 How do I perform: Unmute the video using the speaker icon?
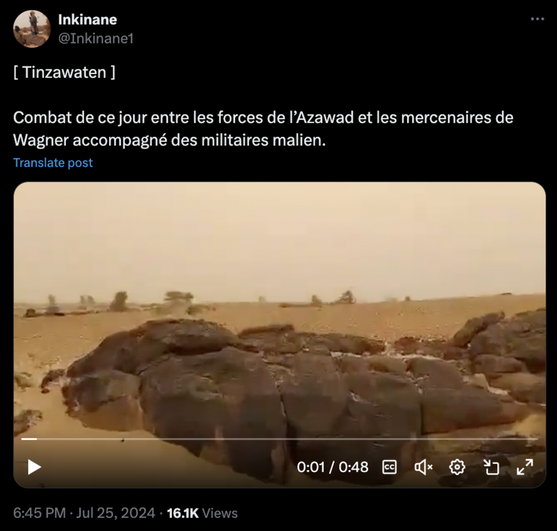(x=423, y=467)
